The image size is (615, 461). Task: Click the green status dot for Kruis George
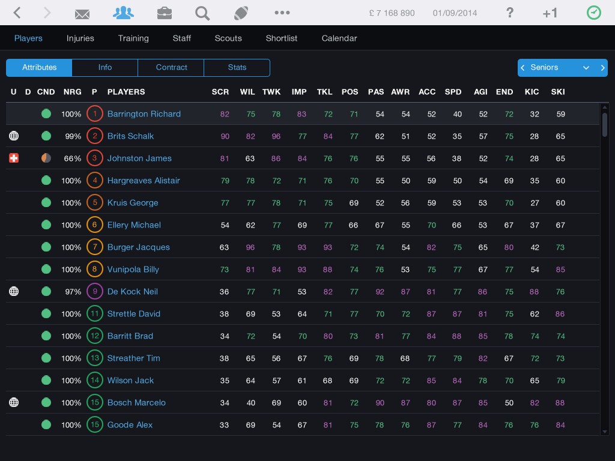pyautogui.click(x=46, y=202)
